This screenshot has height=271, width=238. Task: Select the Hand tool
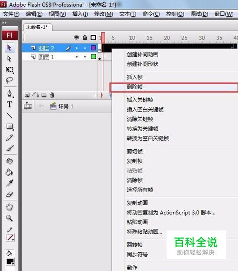(10, 207)
